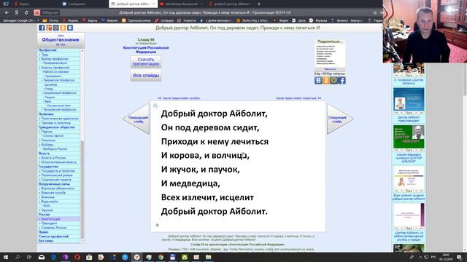Select Выборы in sidebar list
Image resolution: width=467 pixels, height=262 pixels.
[47, 145]
